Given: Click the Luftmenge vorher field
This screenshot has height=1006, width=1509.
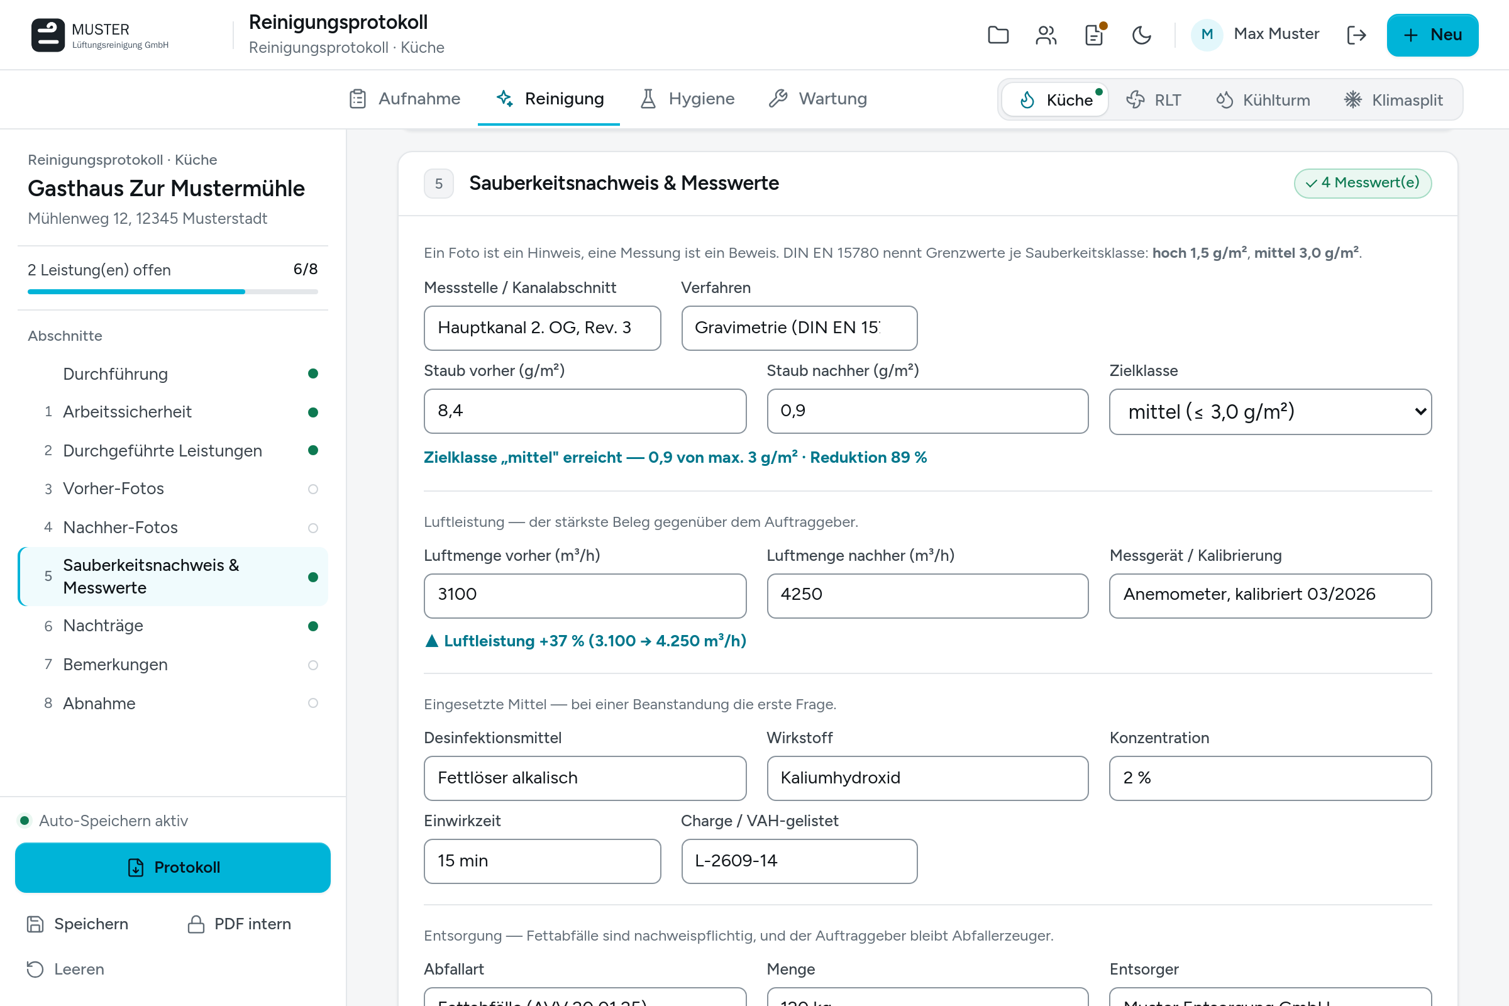Looking at the screenshot, I should tap(585, 595).
